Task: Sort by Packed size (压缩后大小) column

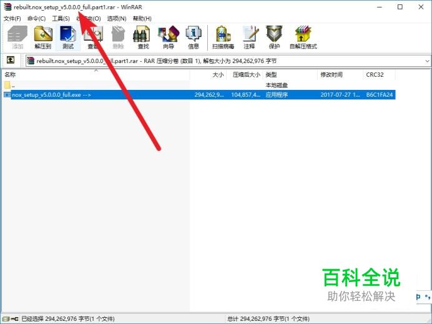Action: tap(245, 75)
